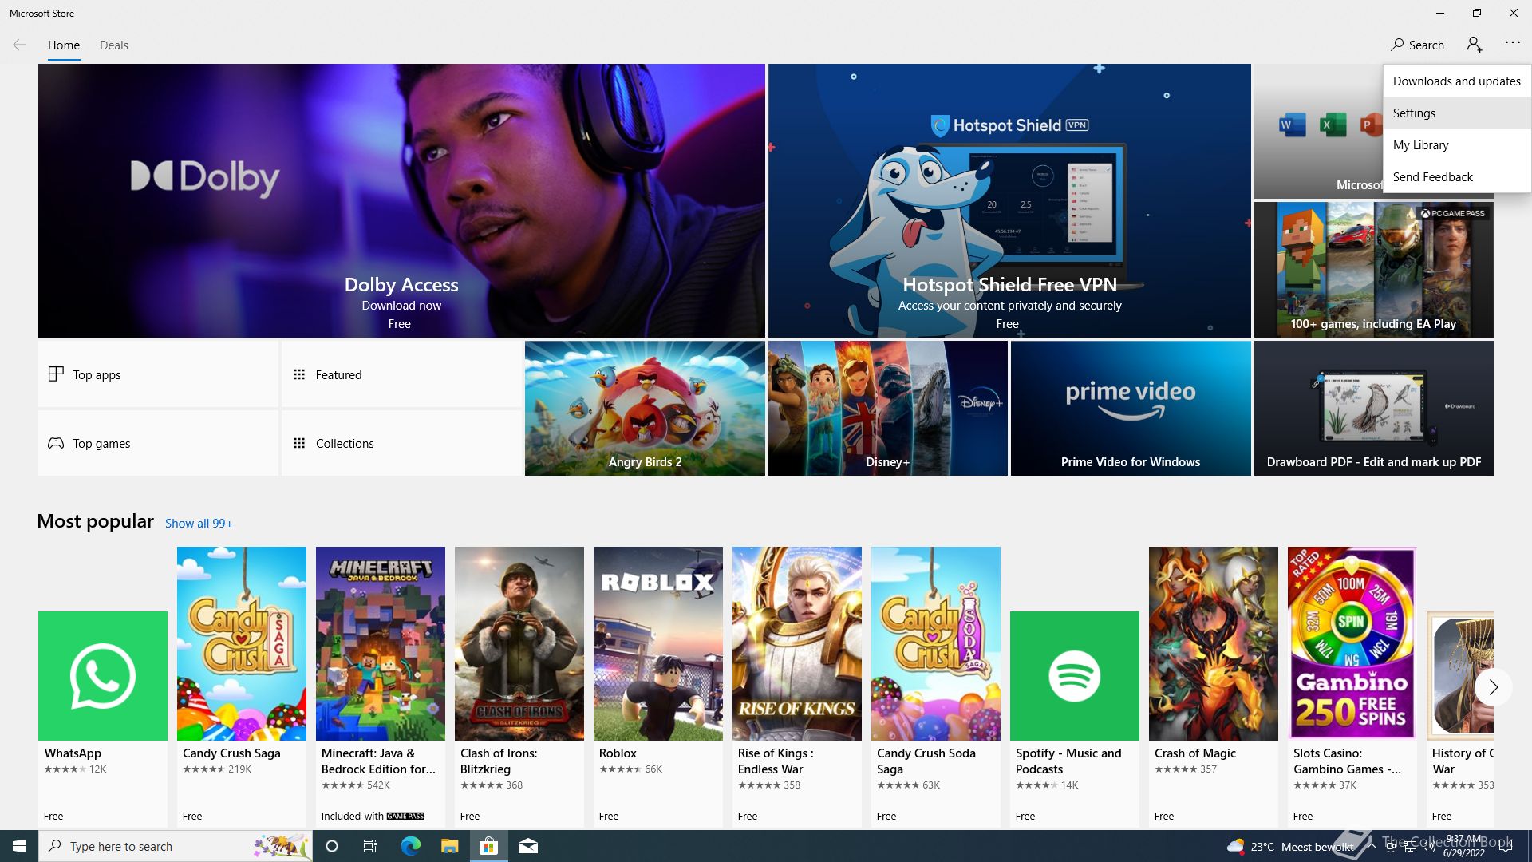Open File Explorer from taskbar

coord(449,846)
